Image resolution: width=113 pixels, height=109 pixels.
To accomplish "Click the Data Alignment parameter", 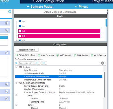I will (x=31, y=70).
